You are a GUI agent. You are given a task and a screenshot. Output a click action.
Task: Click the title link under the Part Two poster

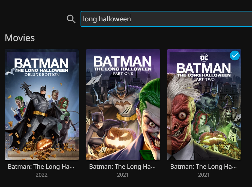[x=204, y=166]
